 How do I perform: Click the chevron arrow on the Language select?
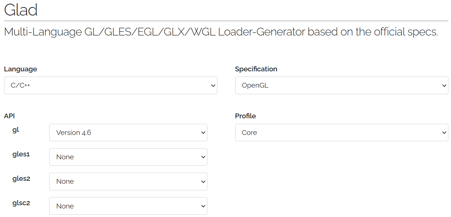(x=213, y=86)
